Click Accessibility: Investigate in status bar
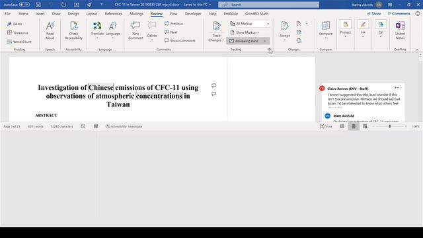Viewport: 423px width, 238px height. click(124, 126)
